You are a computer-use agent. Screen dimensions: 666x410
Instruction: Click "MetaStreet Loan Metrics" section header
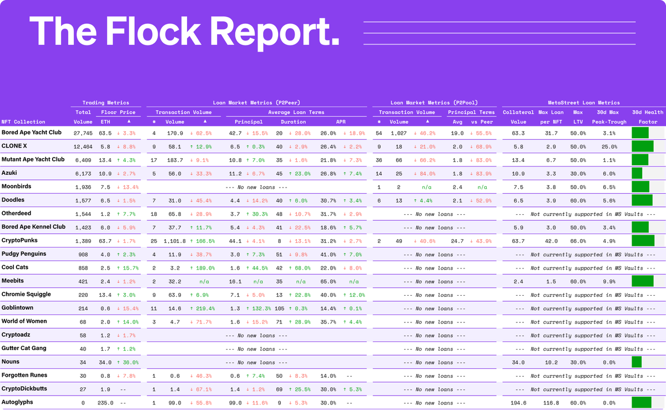pos(584,103)
